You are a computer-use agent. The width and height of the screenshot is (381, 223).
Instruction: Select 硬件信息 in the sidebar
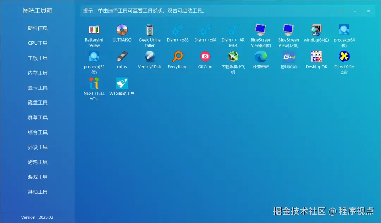(x=38, y=28)
